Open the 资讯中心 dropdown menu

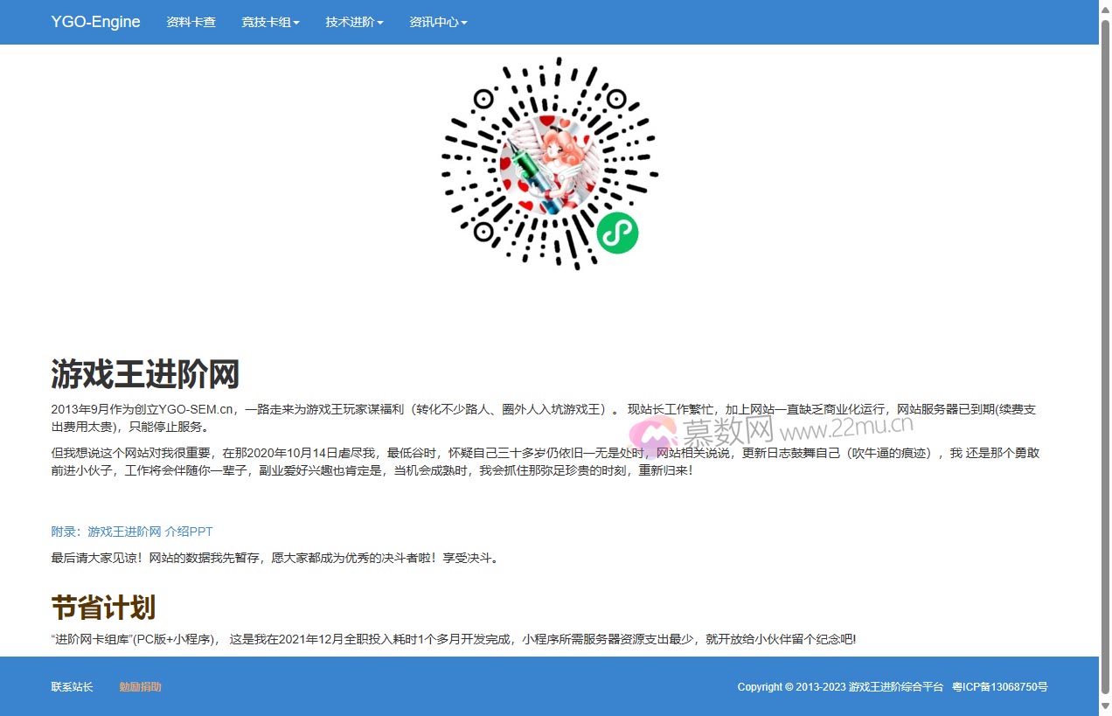pos(437,22)
